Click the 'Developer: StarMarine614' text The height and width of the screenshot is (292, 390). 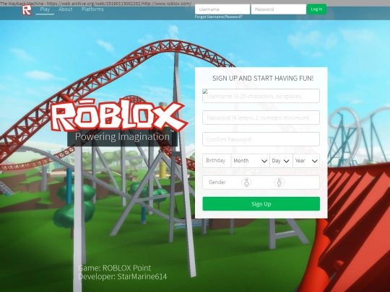click(x=122, y=277)
